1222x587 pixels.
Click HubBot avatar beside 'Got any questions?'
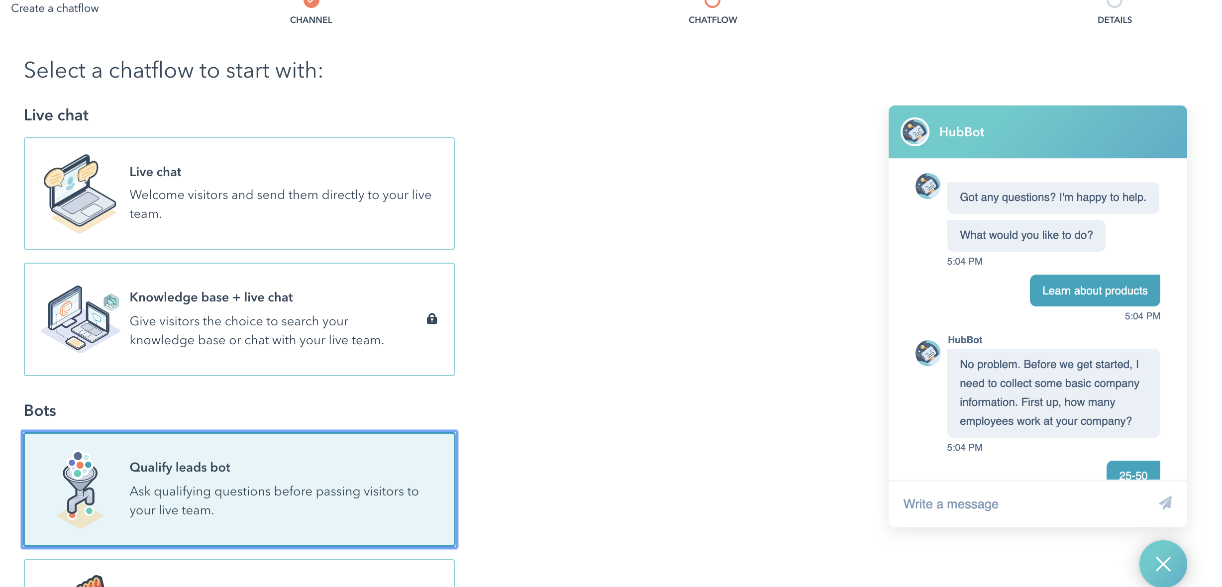click(x=928, y=186)
